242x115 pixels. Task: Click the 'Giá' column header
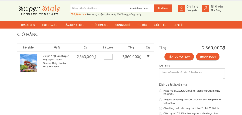pyautogui.click(x=86, y=48)
